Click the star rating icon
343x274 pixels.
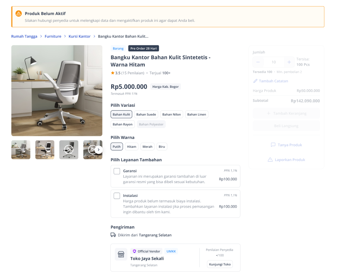tap(113, 73)
